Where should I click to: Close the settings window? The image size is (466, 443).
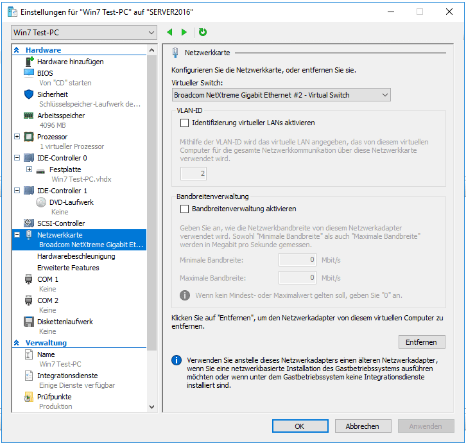[x=449, y=12]
